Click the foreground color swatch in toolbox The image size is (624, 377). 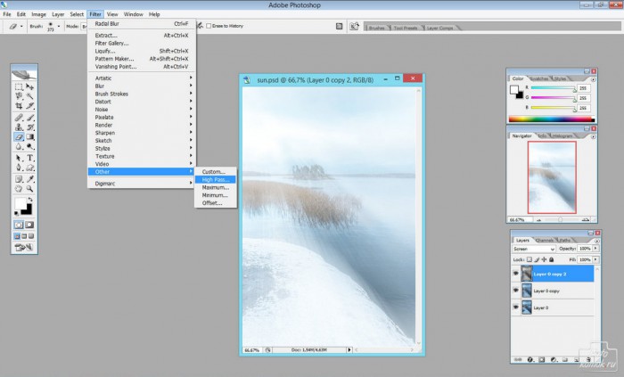(x=21, y=204)
